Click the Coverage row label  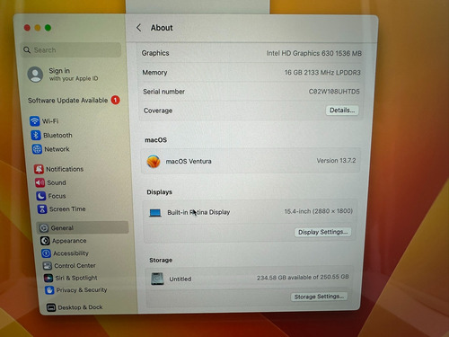(x=158, y=111)
